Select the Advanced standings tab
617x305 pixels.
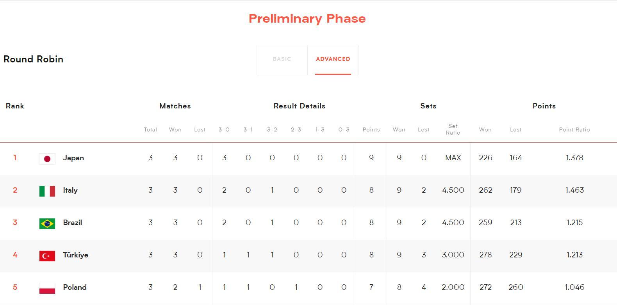coord(333,59)
